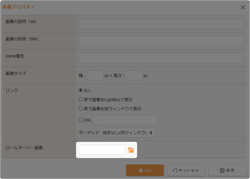Close the 画像プロパティ dialog
The height and width of the screenshot is (179, 250).
tap(243, 7)
